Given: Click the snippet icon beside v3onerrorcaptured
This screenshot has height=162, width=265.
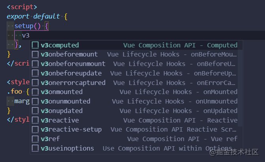Looking at the screenshot, I should [x=35, y=83].
